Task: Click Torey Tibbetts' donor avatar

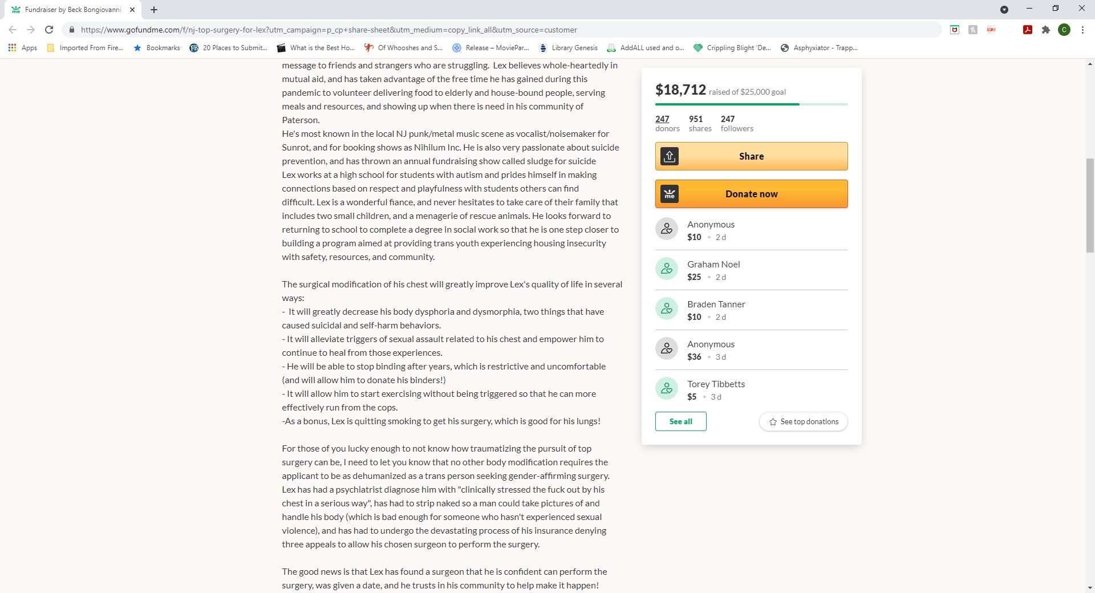Action: (x=667, y=389)
